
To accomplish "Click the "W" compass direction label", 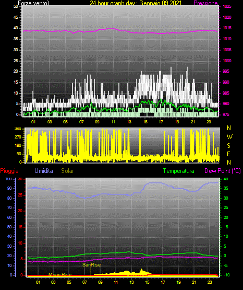I will pos(229,137).
